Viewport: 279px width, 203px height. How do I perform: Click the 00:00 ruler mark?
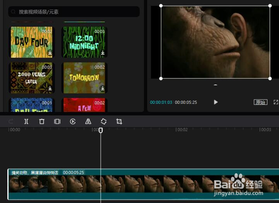tap(14, 130)
